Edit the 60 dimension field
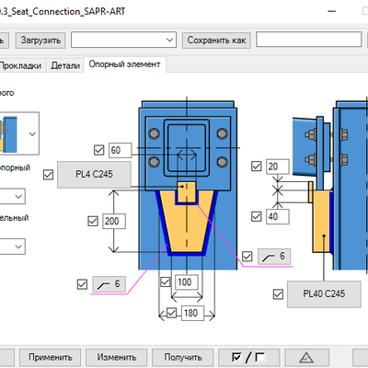The width and height of the screenshot is (368, 368). coord(121,150)
